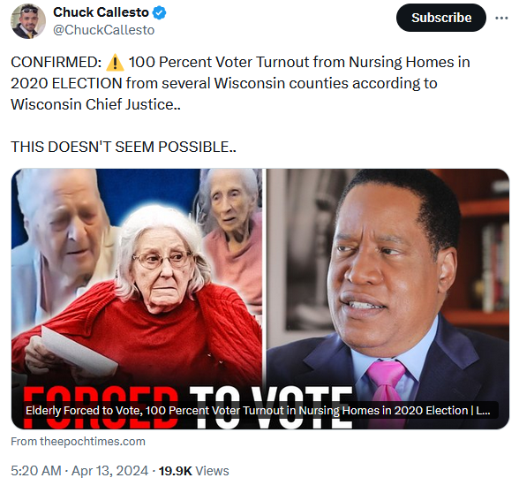
Task: Click the 5:20 AM Apr 13, 2024 timestamp
Action: [79, 471]
